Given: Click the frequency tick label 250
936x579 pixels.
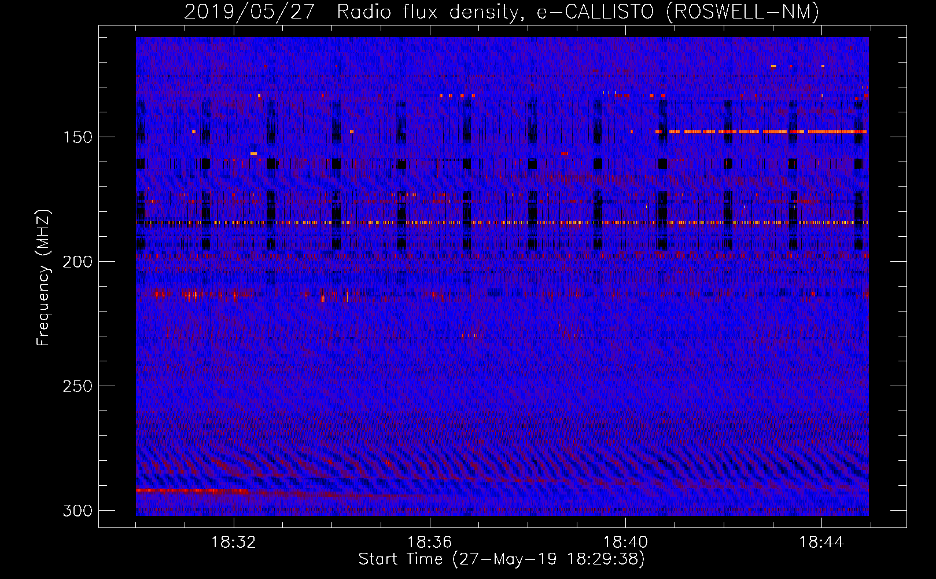Looking at the screenshot, I should click(x=78, y=386).
